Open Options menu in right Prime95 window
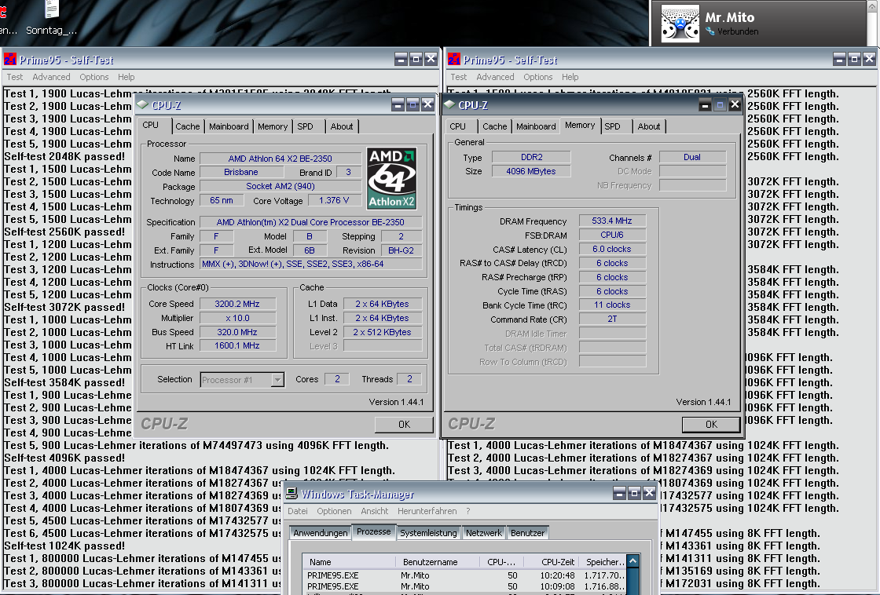 [537, 77]
